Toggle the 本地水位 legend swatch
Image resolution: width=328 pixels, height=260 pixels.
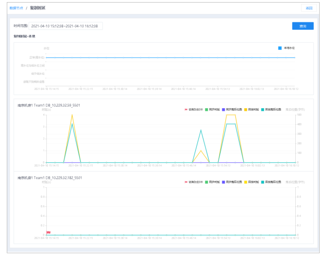[x=280, y=48]
